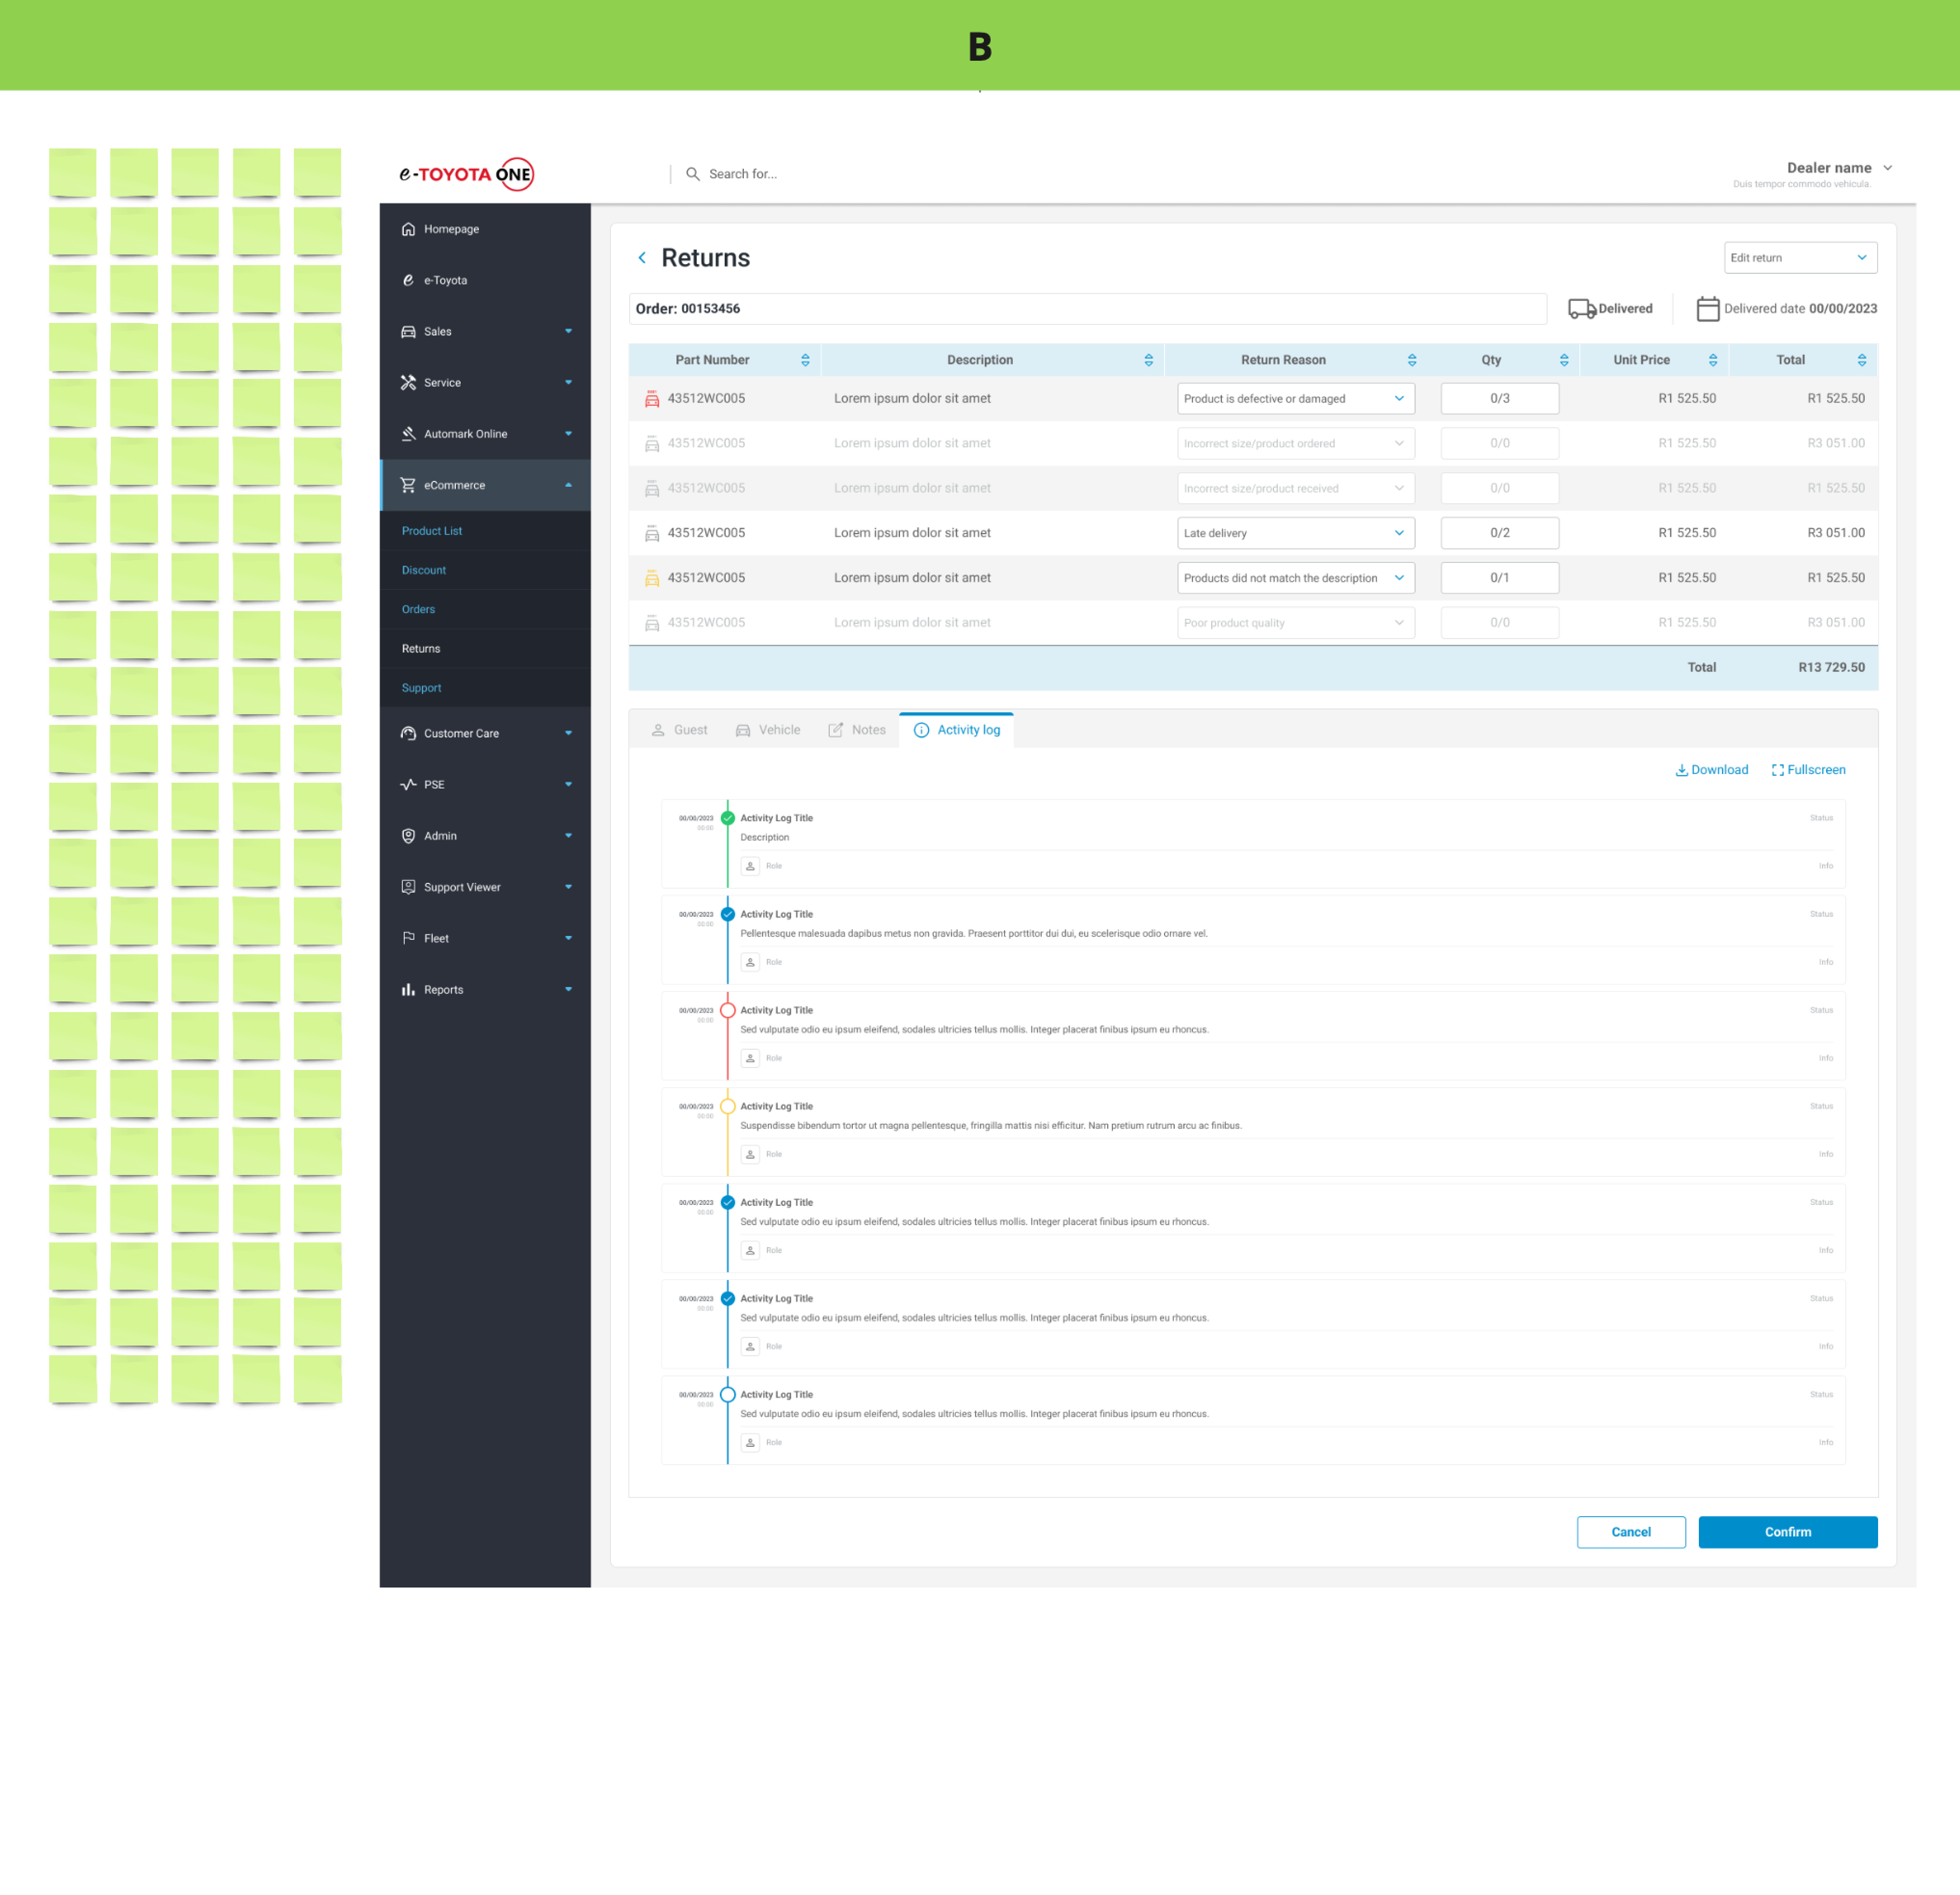Click green check marker of first activity
Screen dimensions: 1960x1895
[x=728, y=818]
